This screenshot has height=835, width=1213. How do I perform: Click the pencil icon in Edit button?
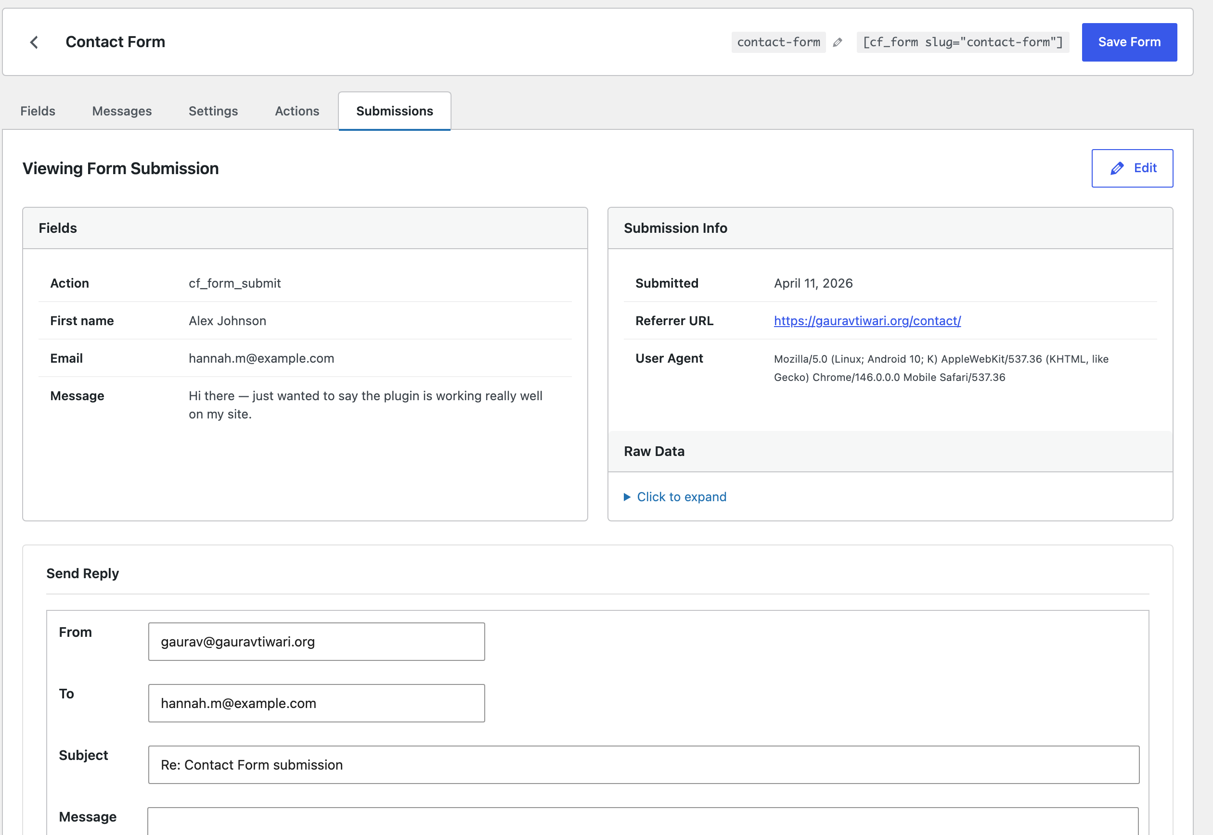click(x=1117, y=168)
